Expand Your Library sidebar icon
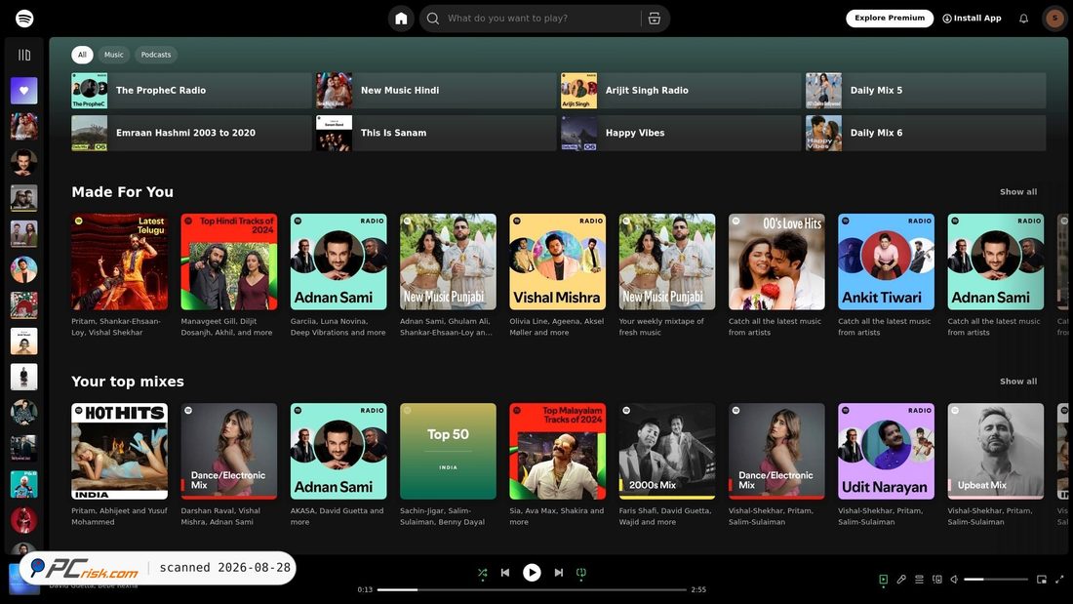 pos(24,55)
